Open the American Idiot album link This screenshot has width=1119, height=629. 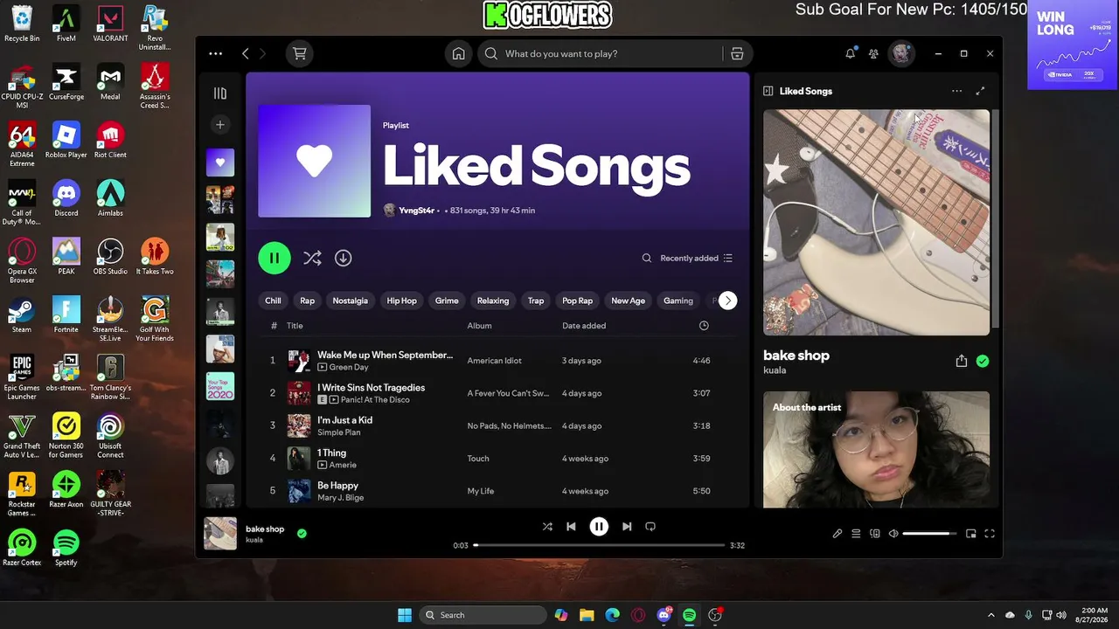[495, 361]
